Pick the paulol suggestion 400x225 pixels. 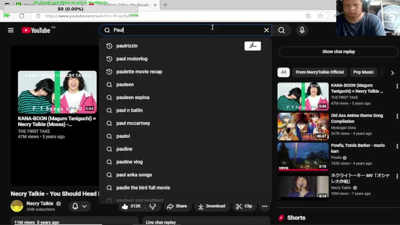(185, 136)
